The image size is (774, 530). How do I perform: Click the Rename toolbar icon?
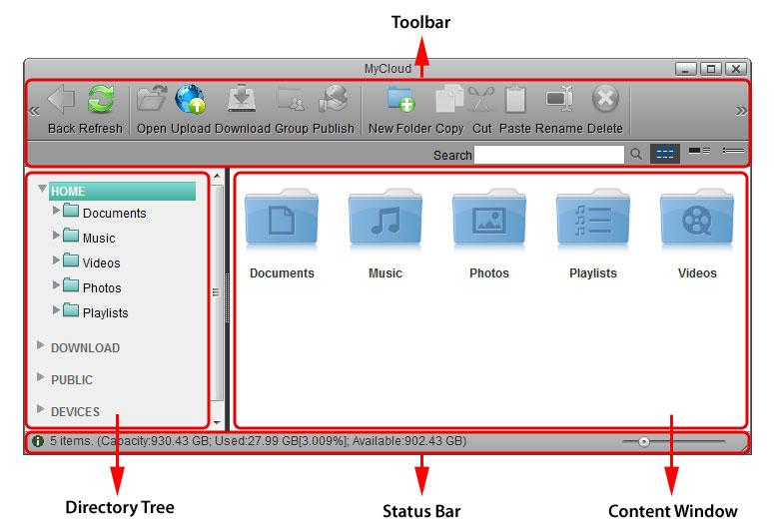[x=559, y=98]
